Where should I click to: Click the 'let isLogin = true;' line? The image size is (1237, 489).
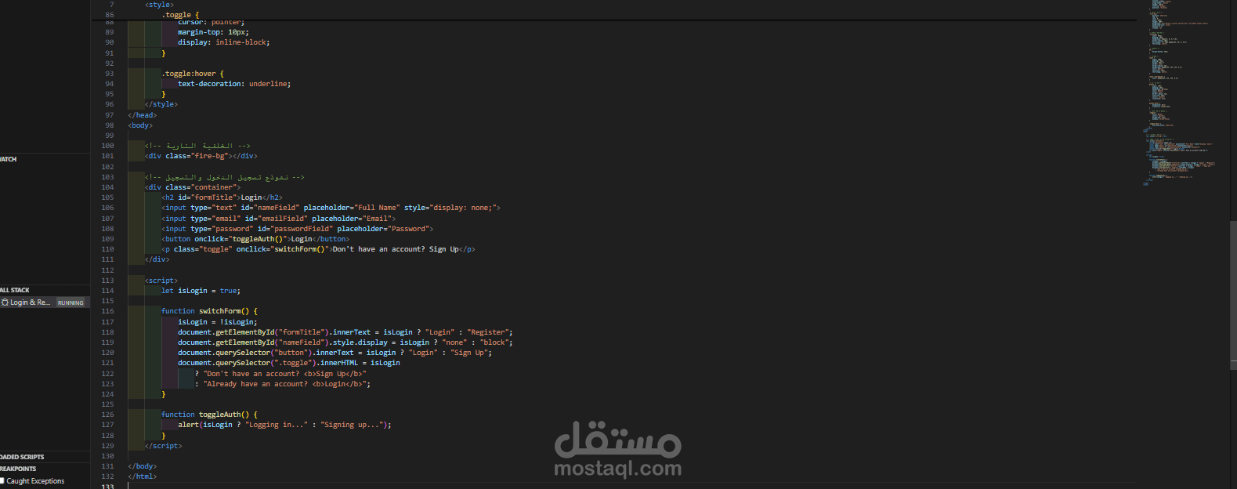pyautogui.click(x=201, y=291)
